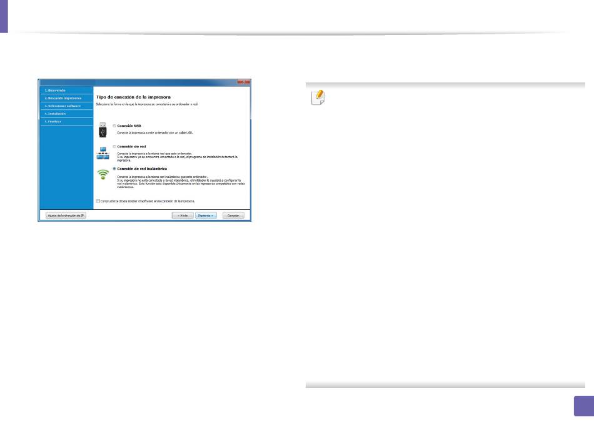594x421 pixels.
Task: Click the USB cable description text
Action: click(x=155, y=133)
